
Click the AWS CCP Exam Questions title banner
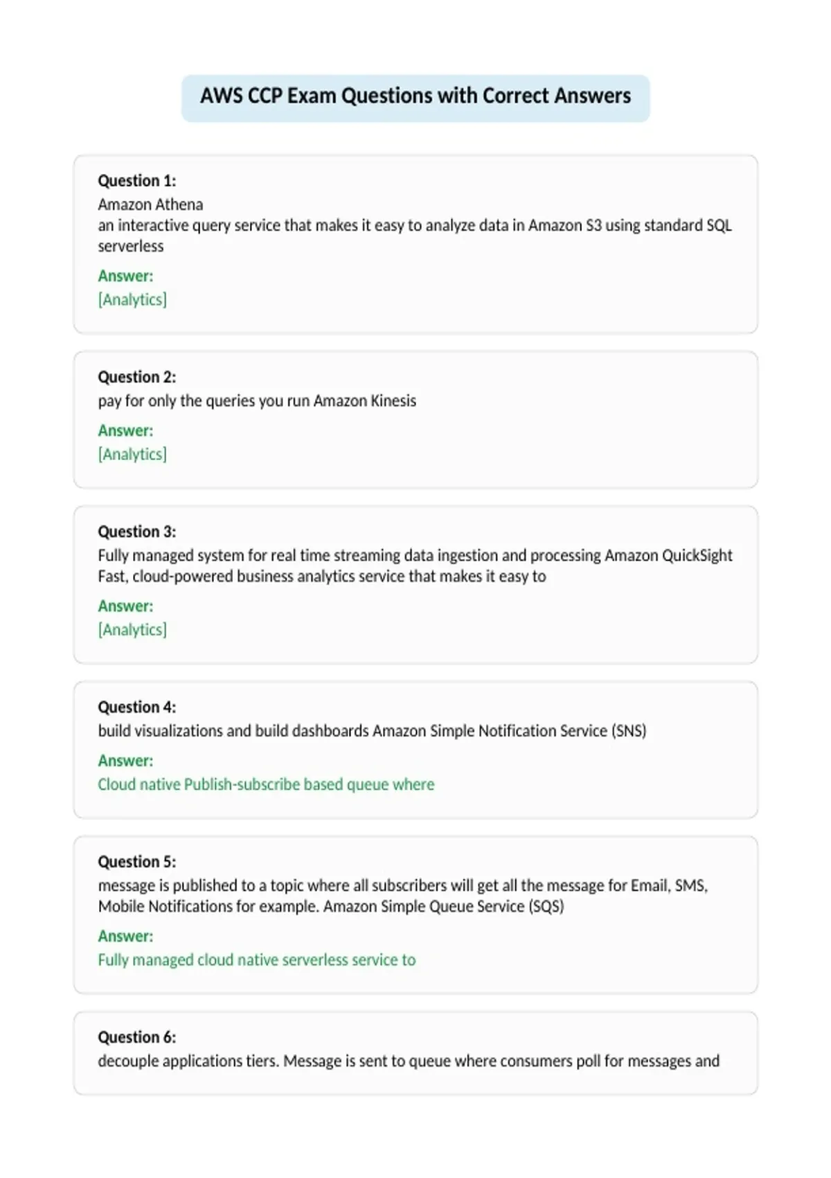point(415,97)
